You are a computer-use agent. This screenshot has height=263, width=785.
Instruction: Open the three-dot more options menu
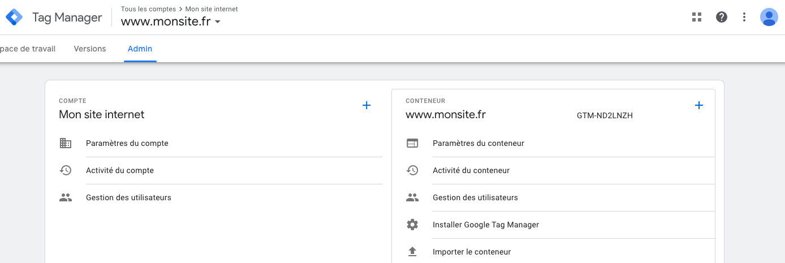(x=744, y=17)
